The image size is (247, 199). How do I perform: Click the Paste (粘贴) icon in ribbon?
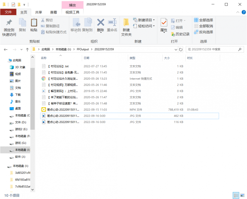point(34,23)
